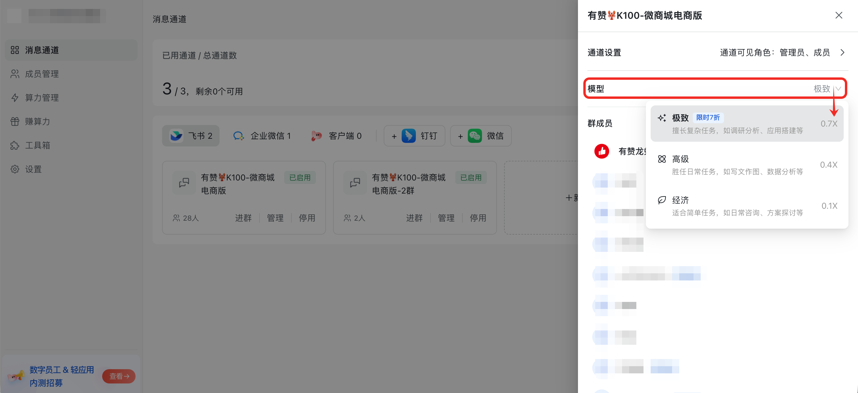Viewport: 858px width, 393px height.
Task: Click the 赚算力 gift icon
Action: (x=15, y=121)
